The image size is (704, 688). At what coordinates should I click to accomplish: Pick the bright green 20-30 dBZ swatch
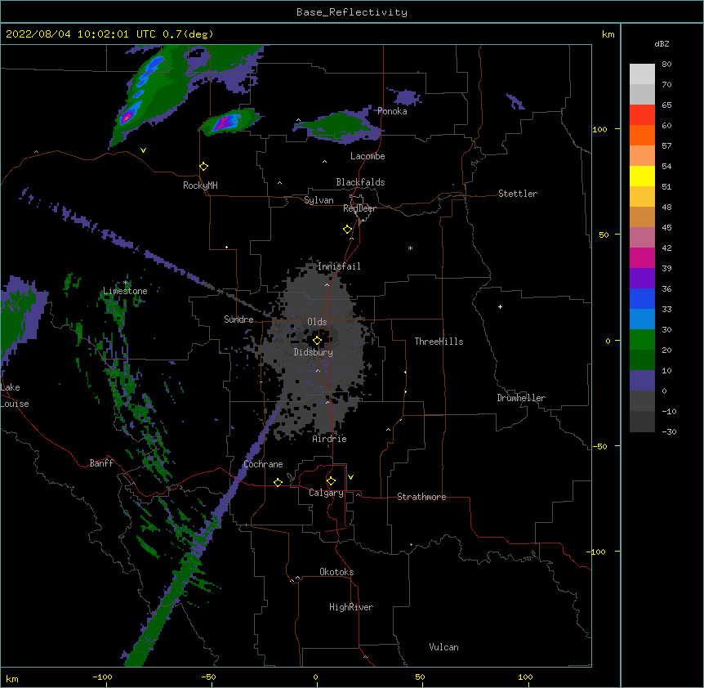(x=642, y=340)
